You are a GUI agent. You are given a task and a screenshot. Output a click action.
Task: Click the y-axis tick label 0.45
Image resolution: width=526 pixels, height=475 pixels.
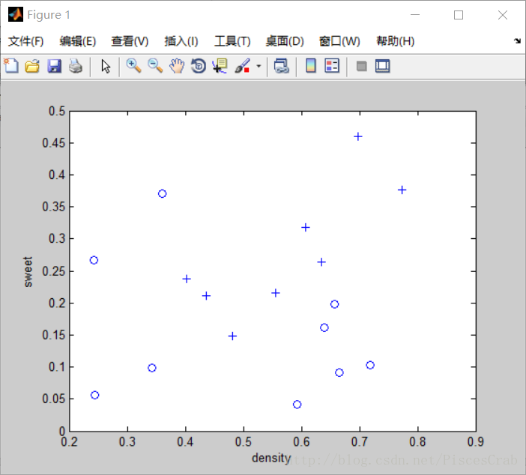(x=54, y=143)
